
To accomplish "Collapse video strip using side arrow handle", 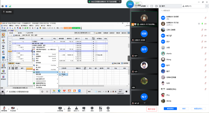I will (129, 58).
